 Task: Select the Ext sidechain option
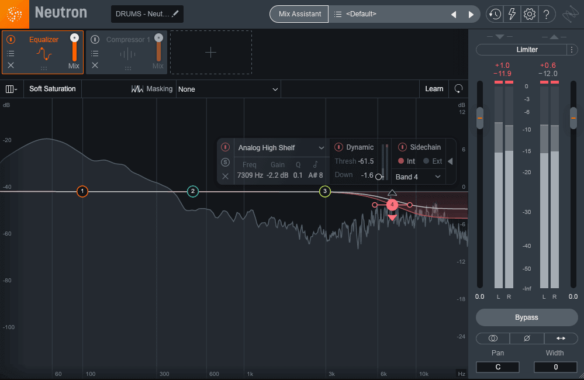click(x=433, y=161)
